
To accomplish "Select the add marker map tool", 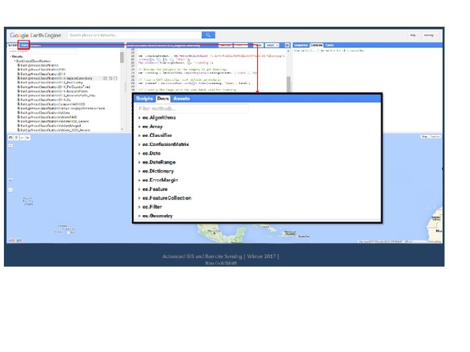I will pos(16,138).
